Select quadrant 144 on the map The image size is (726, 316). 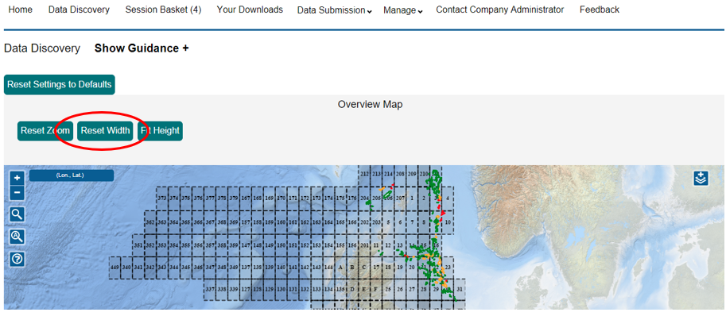(328, 268)
